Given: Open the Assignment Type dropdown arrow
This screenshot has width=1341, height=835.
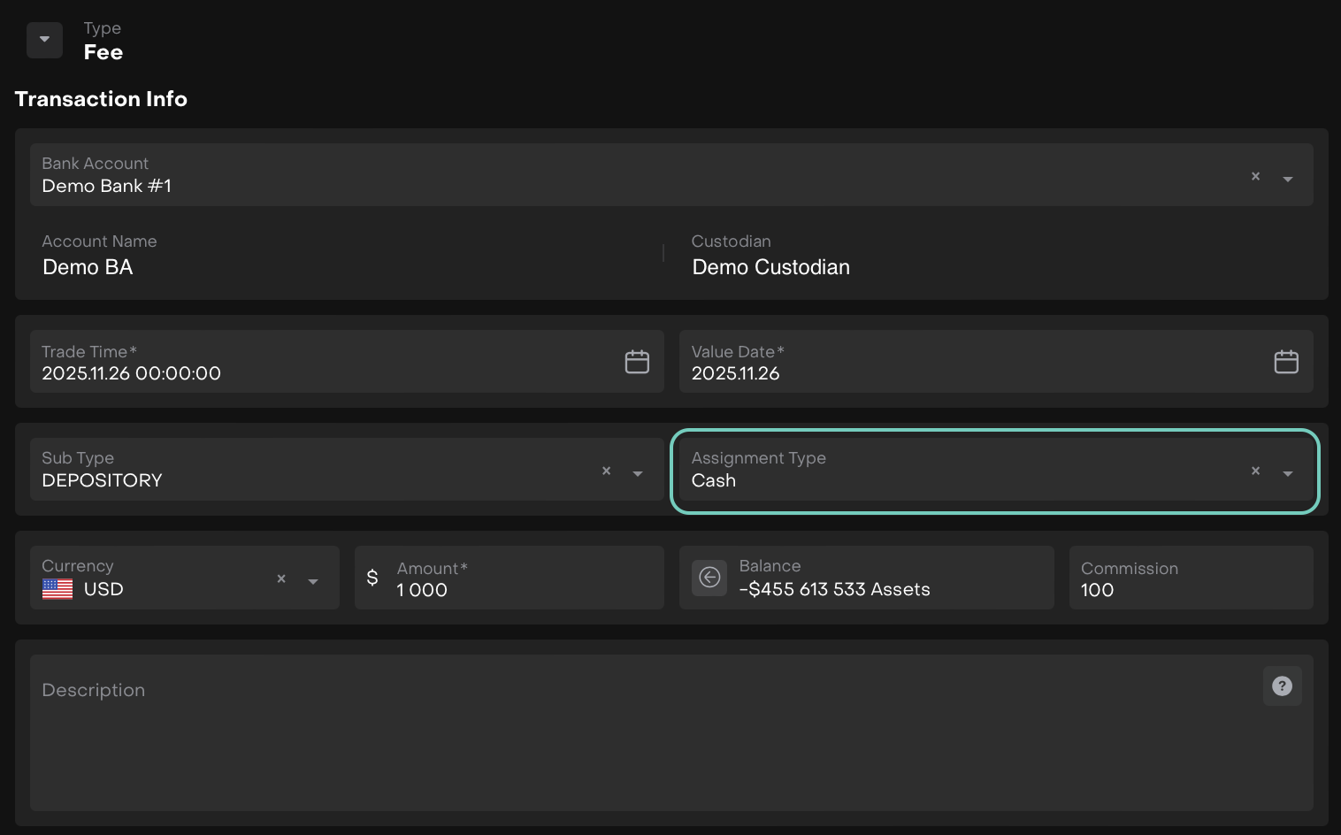Looking at the screenshot, I should click(x=1288, y=473).
